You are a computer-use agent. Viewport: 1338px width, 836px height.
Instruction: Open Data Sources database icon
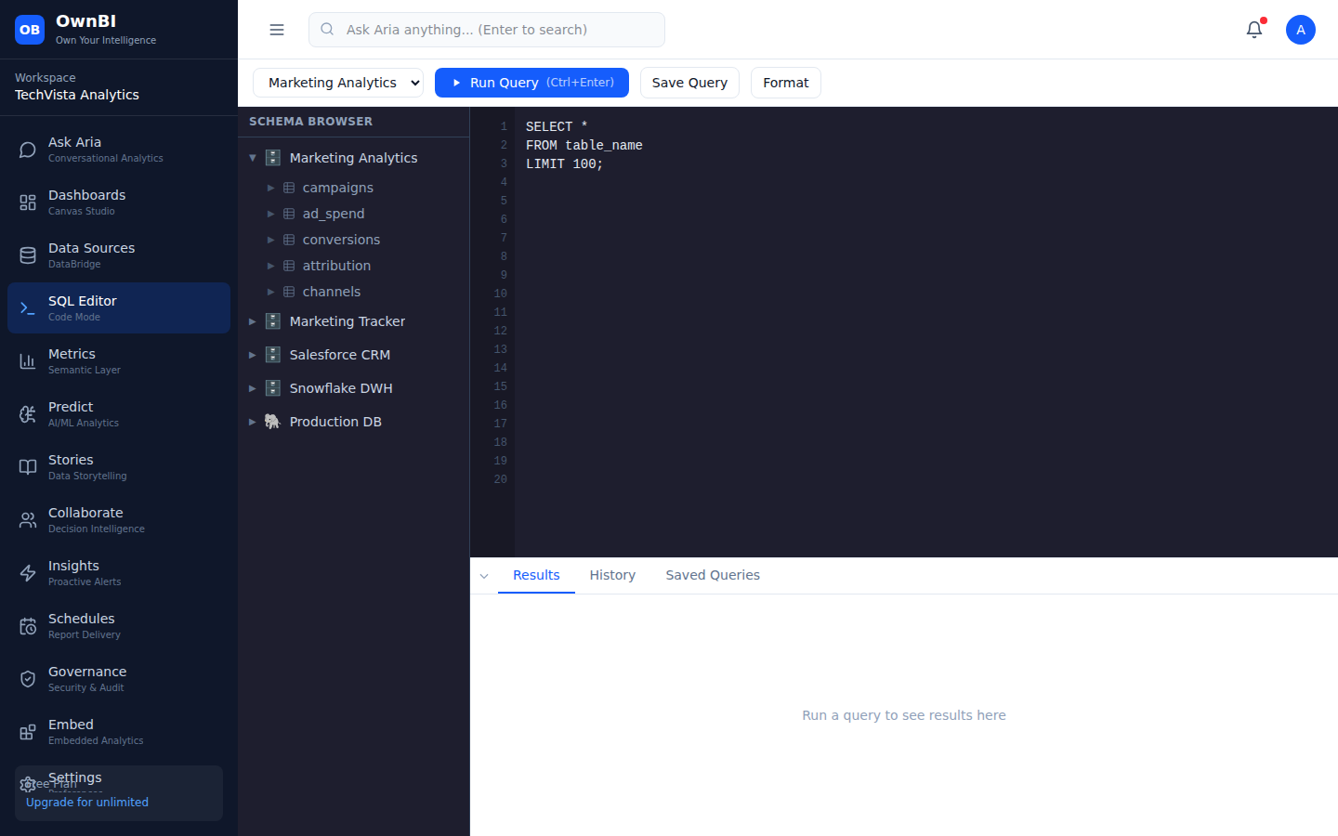click(x=28, y=255)
